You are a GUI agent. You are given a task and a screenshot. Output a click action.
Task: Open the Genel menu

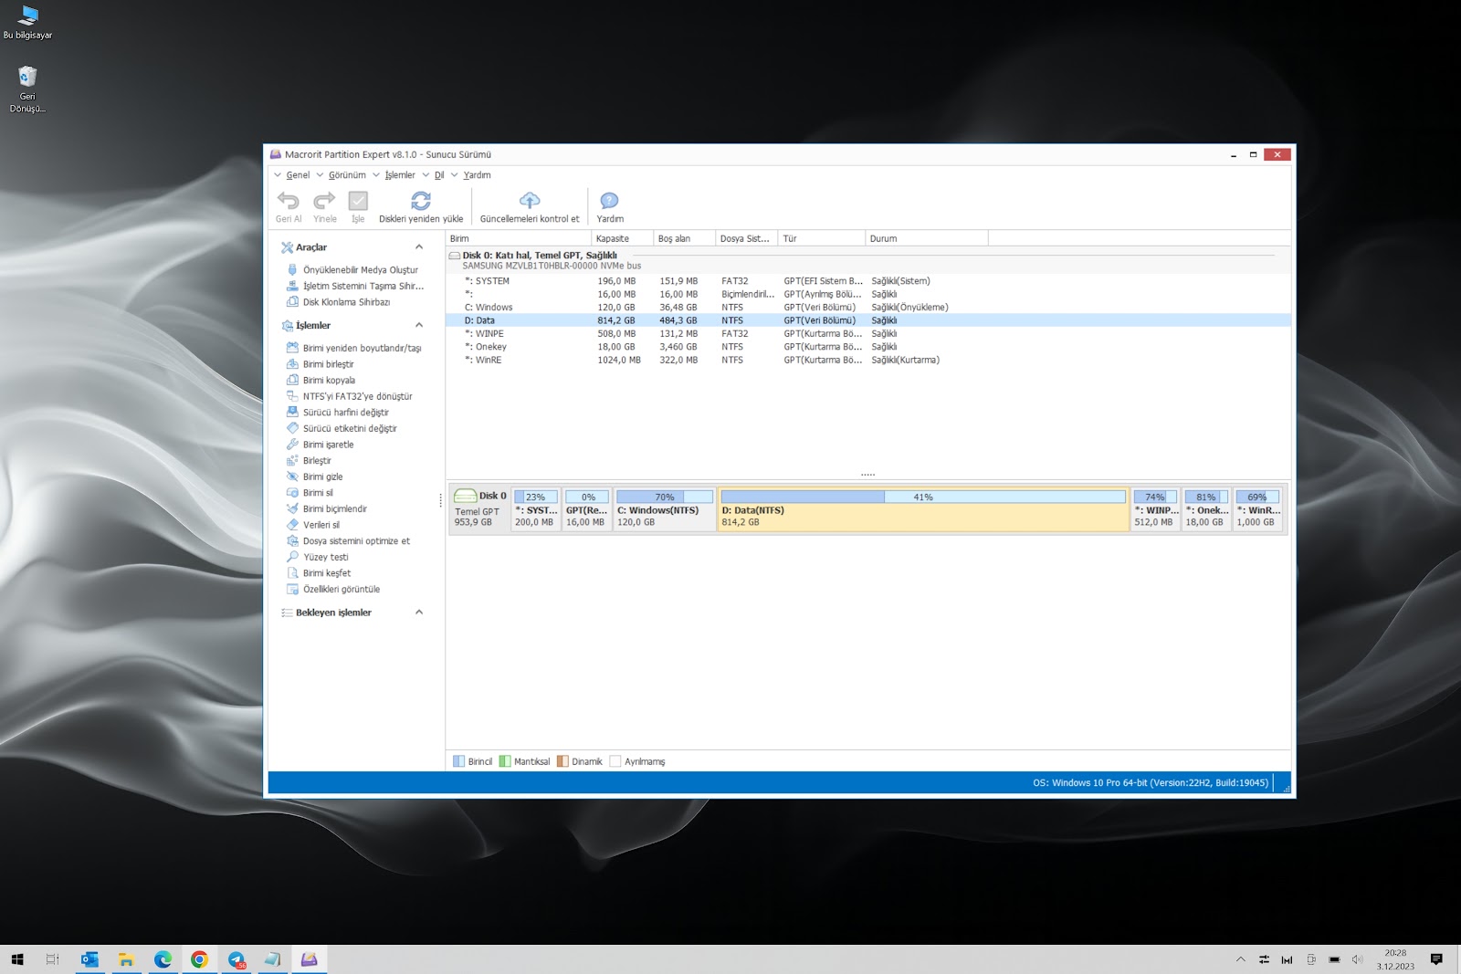tap(298, 175)
